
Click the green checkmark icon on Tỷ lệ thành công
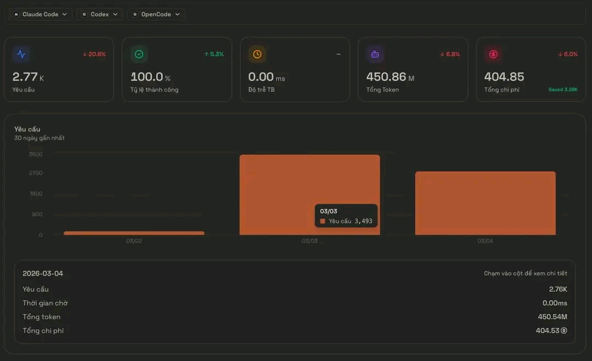138,54
